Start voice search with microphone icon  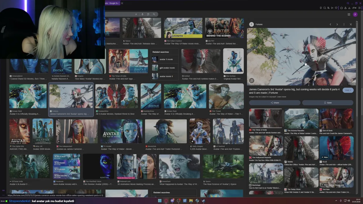(142, 14)
